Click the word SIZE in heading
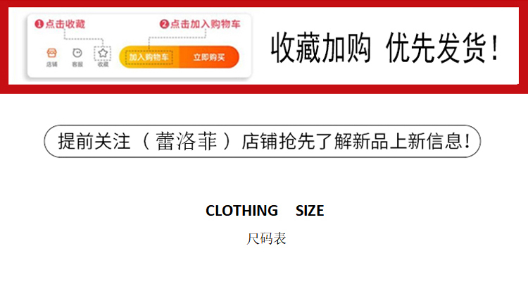 click(x=310, y=211)
